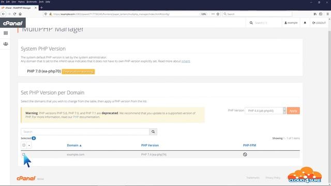Image resolution: width=331 pixels, height=186 pixels.
Task: Close the cPanel MultiPHP Manager tab
Action: (x=36, y=8)
